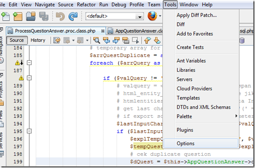Toggle the Highlight Search icon
255x168 pixels.
click(x=126, y=40)
